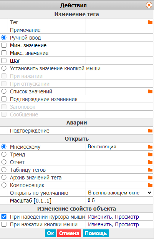Open the folder picker for Тренд
The image size is (154, 239).
[150, 154]
